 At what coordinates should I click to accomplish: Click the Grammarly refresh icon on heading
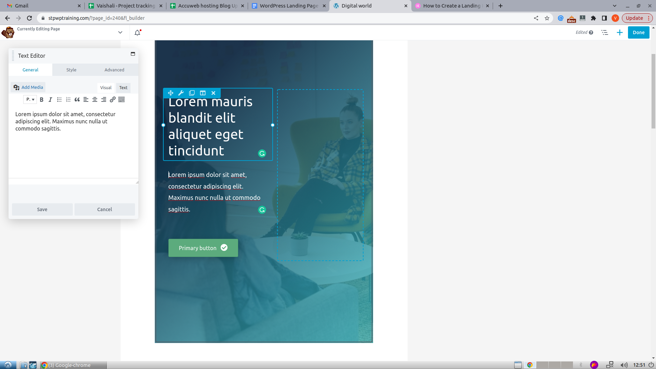coord(262,153)
